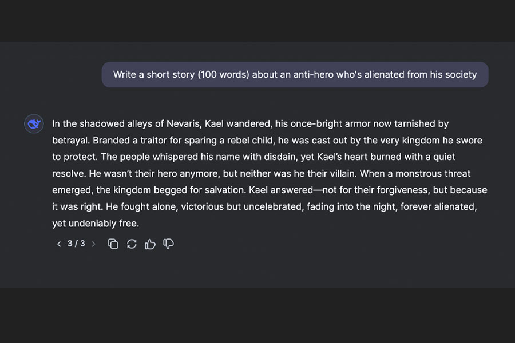This screenshot has width=515, height=343.
Task: Dislike the response with thumbs down
Action: 168,244
